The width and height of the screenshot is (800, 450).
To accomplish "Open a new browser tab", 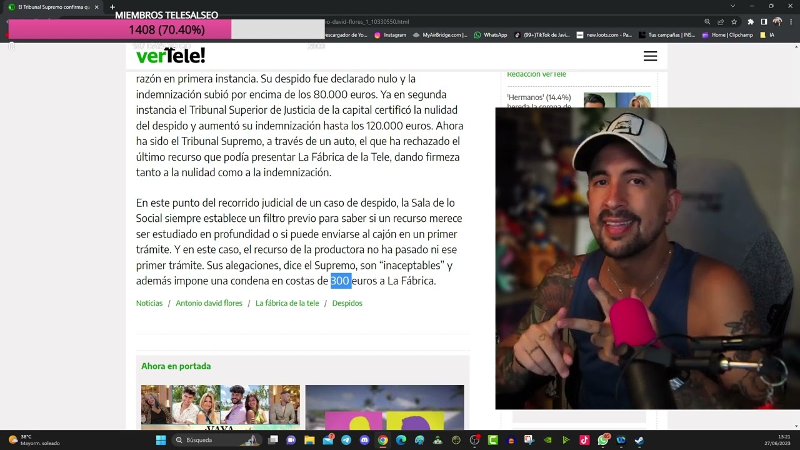I will click(x=112, y=7).
